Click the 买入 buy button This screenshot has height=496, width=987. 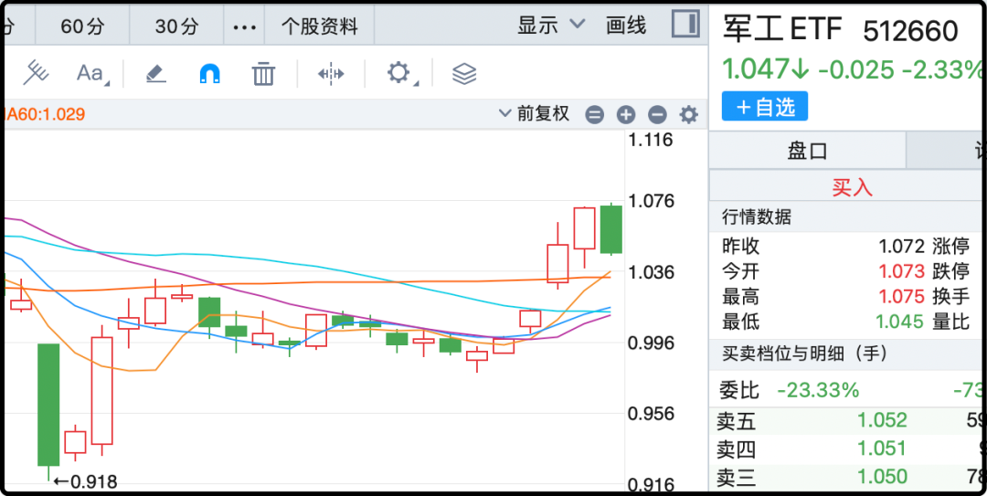[852, 187]
